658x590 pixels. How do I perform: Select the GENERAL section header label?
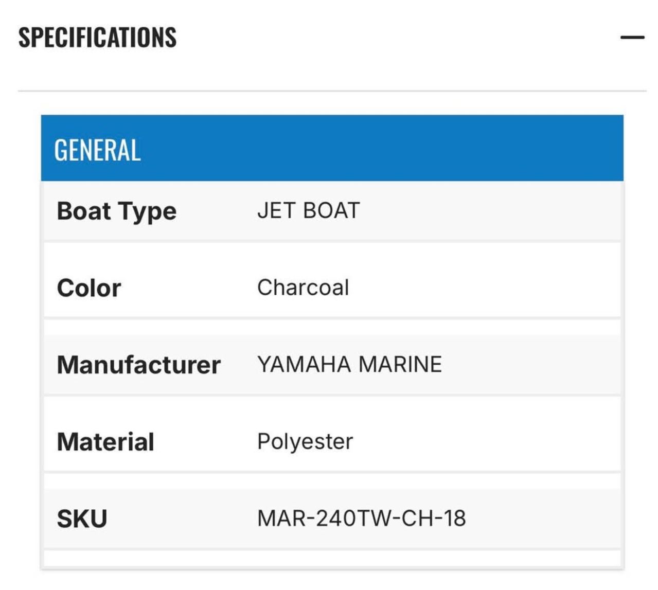[97, 150]
